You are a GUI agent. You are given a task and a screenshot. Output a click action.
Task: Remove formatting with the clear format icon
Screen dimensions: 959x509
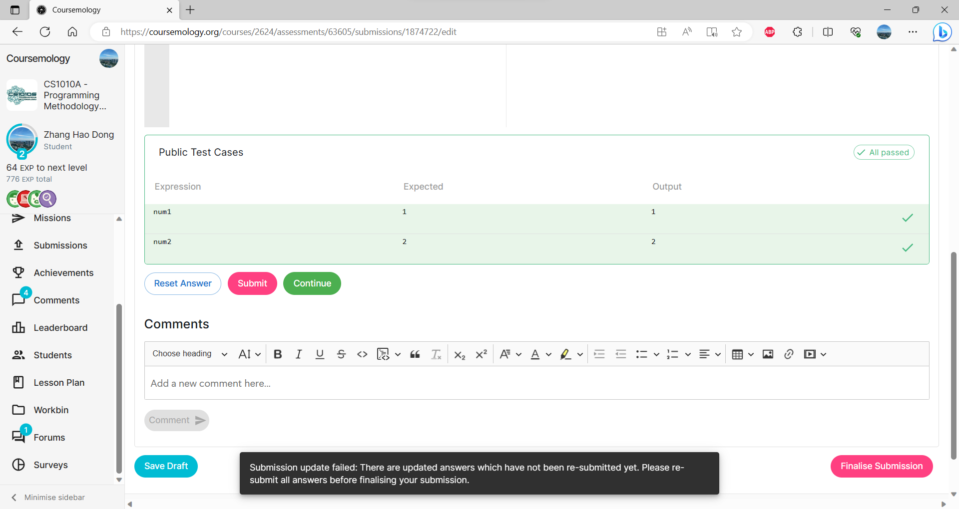coord(436,354)
